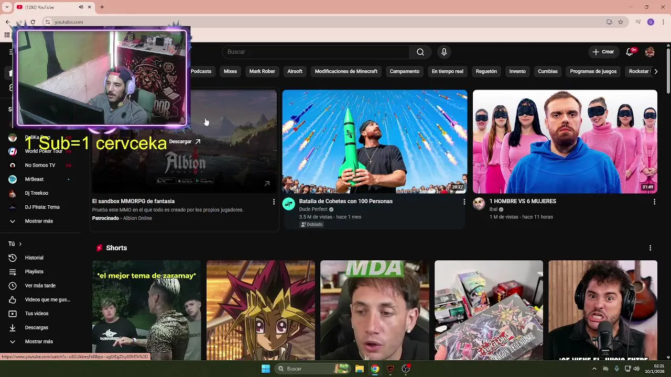Open Chrome three-dot menu

click(x=663, y=22)
